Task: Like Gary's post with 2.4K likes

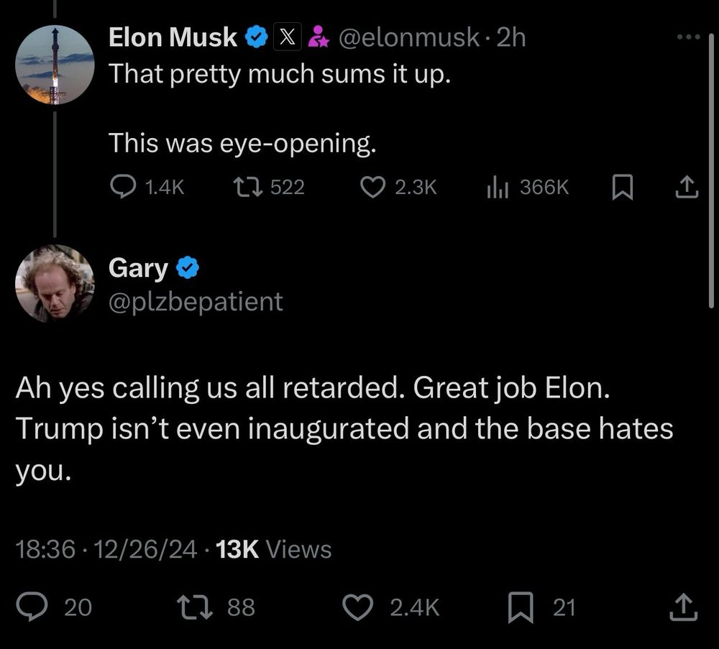Action: (x=356, y=608)
